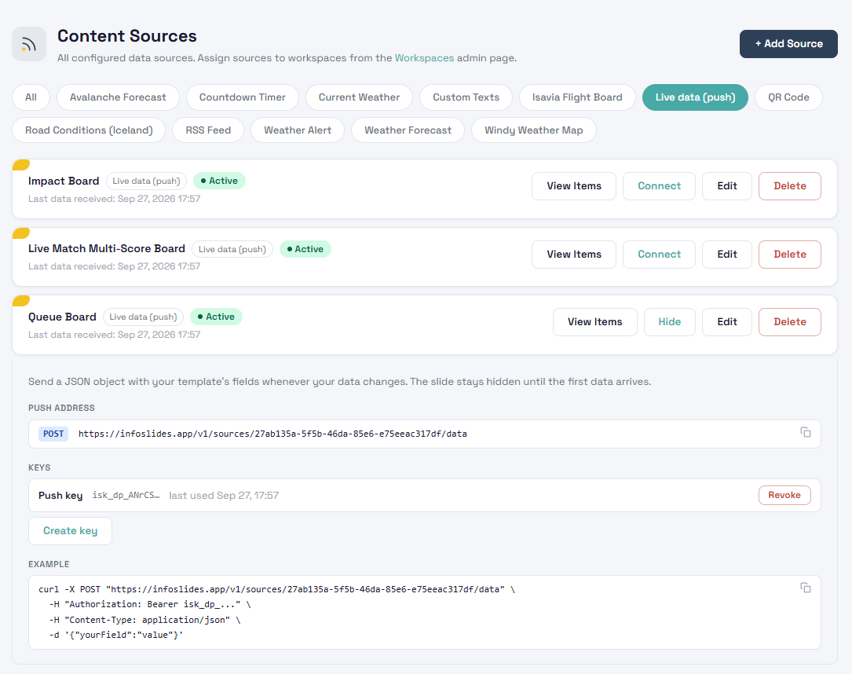Edit the Queue Board source
The width and height of the screenshot is (852, 674).
[x=727, y=322]
